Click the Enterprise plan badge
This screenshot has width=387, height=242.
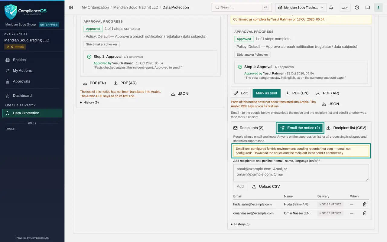pyautogui.click(x=49, y=25)
